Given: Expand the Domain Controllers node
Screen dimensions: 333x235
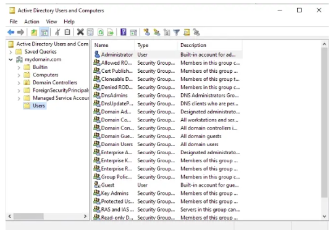Looking at the screenshot, I should coord(19,83).
